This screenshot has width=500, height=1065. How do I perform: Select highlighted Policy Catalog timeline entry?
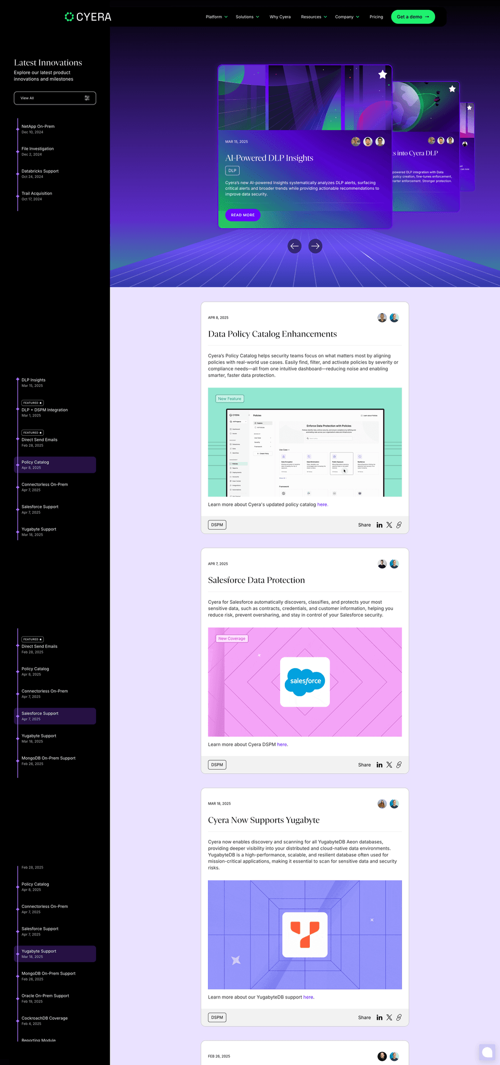tap(55, 465)
